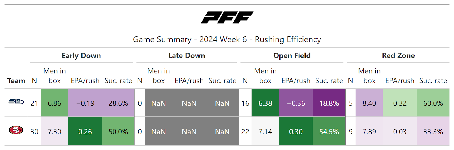Select the Open Field column group header

coord(292,56)
